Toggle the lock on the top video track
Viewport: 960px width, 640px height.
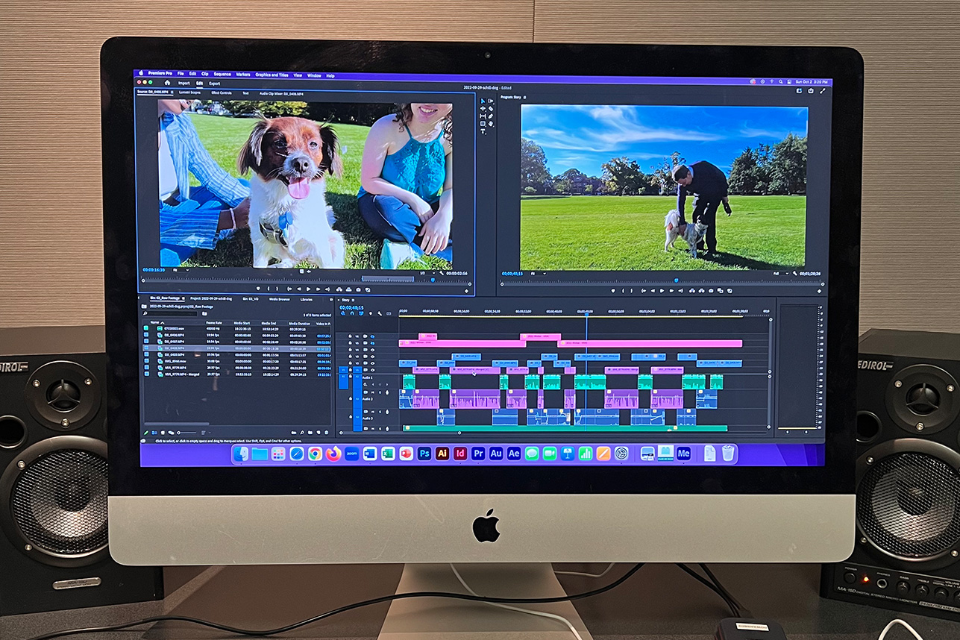[349, 336]
